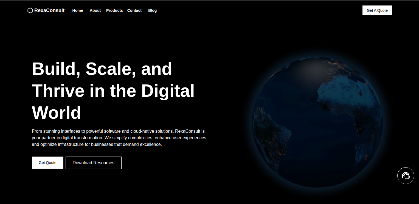
Task: Open the support headset chat icon
Action: [x=406, y=175]
